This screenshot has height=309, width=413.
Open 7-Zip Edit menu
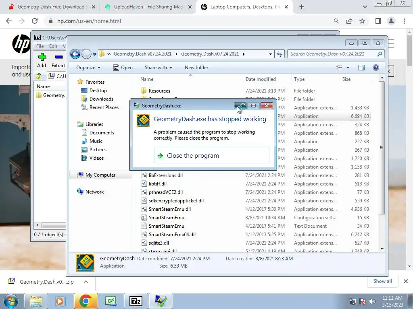[53, 46]
